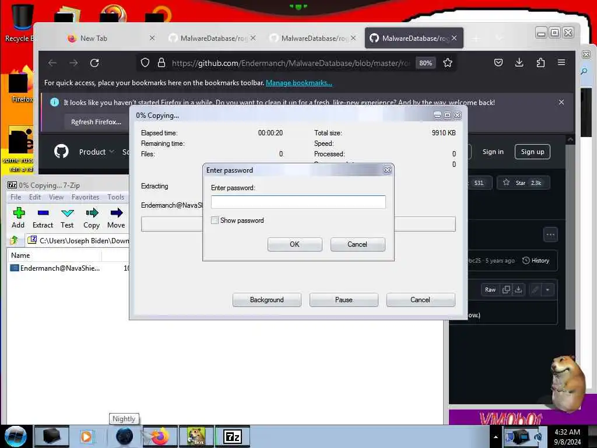Viewport: 597px width, 448px height.
Task: Close the Enter password dialog
Action: 387,170
